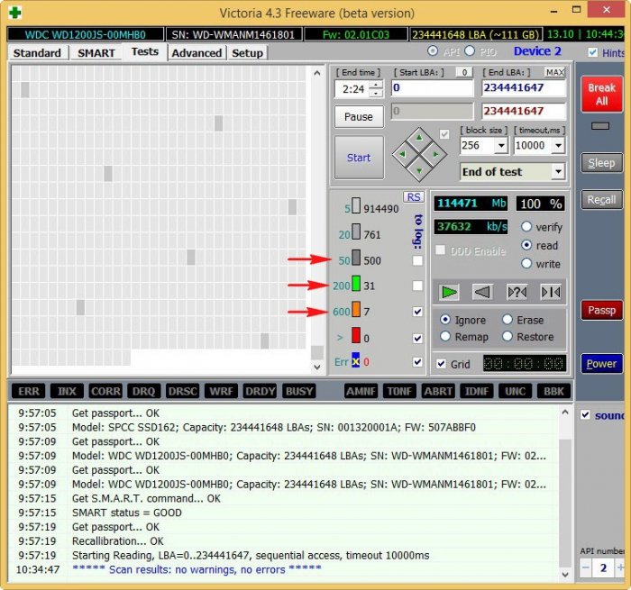Click the Recall button
This screenshot has width=631, height=590.
[x=601, y=200]
